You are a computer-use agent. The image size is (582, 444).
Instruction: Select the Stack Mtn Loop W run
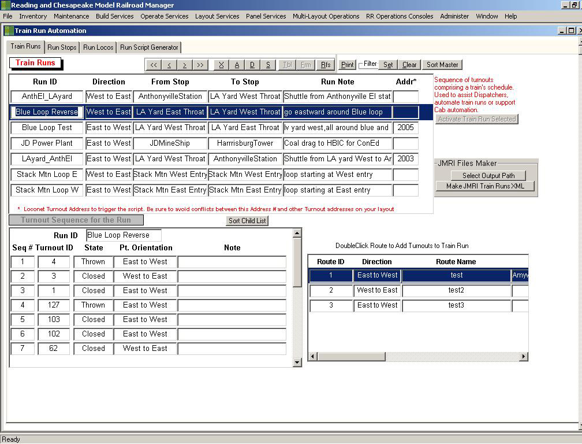(x=47, y=190)
